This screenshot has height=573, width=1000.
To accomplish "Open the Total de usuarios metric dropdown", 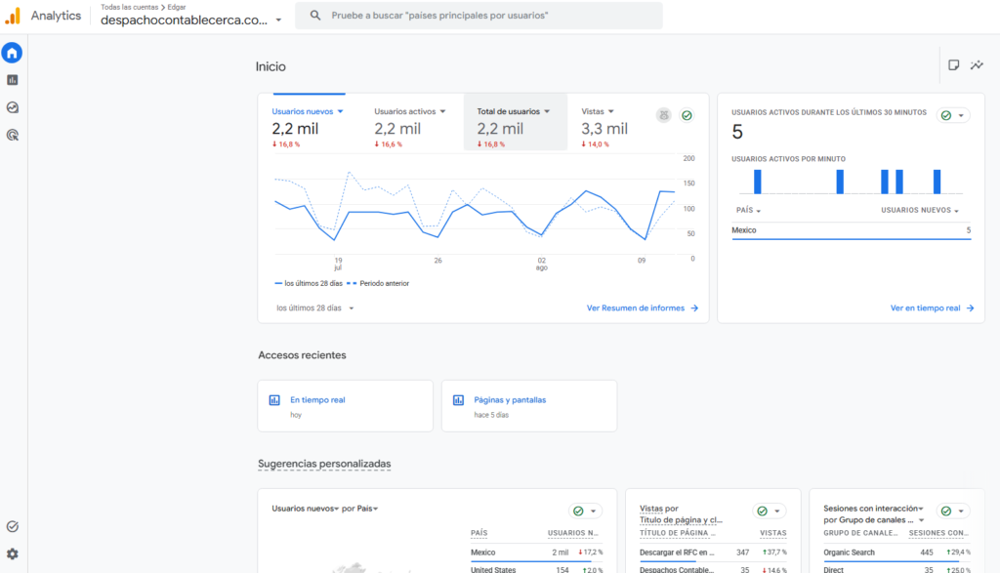I will [x=547, y=111].
